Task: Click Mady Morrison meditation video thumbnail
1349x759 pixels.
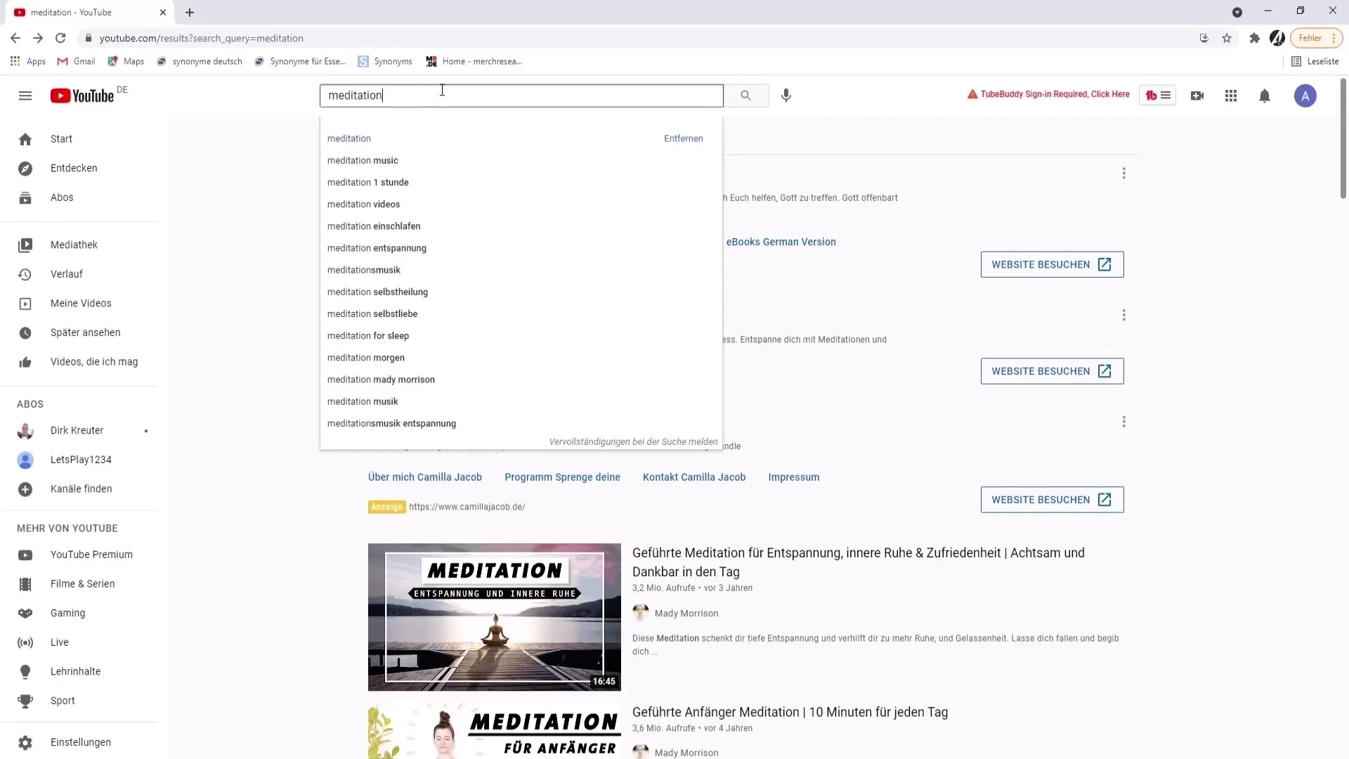Action: (x=494, y=616)
